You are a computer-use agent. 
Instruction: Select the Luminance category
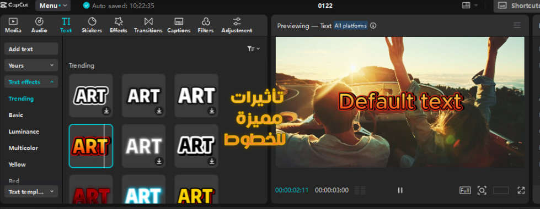pos(24,131)
